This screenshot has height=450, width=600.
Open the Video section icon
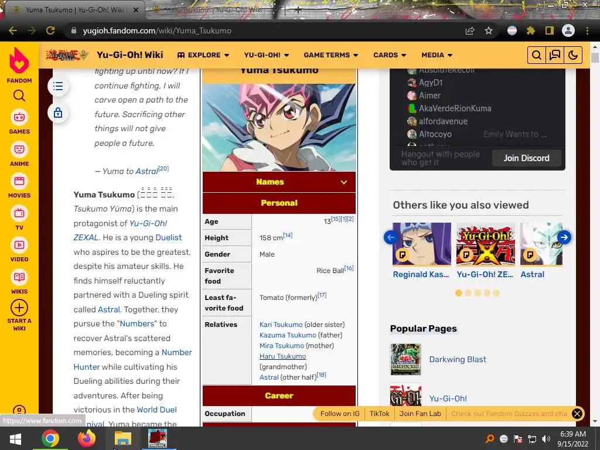pyautogui.click(x=19, y=245)
